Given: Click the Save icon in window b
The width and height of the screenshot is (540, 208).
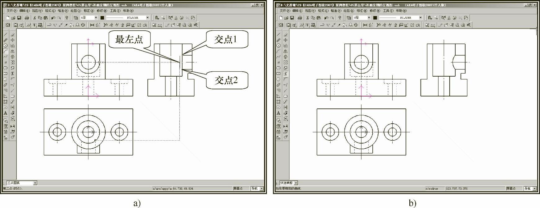Looking at the screenshot, I should coord(292,18).
